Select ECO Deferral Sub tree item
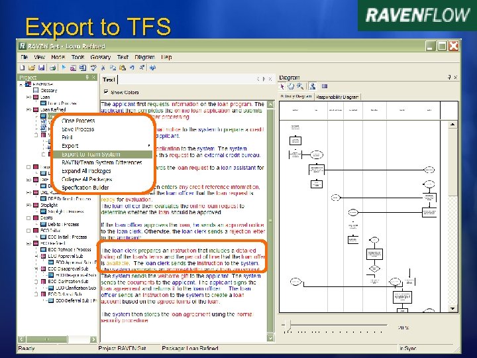 click(x=65, y=294)
